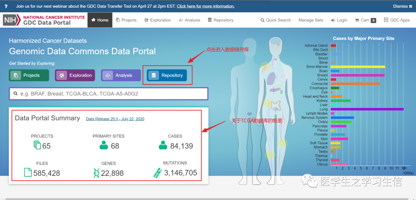The height and width of the screenshot is (200, 416).
Task: Click the Ovary bar in the chart
Action: [x=341, y=122]
